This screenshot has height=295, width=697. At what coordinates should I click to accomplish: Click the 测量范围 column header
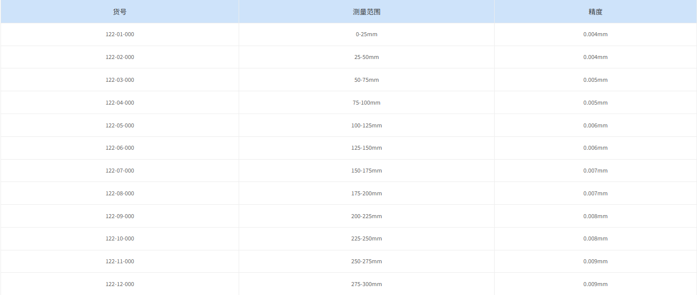[x=366, y=11]
